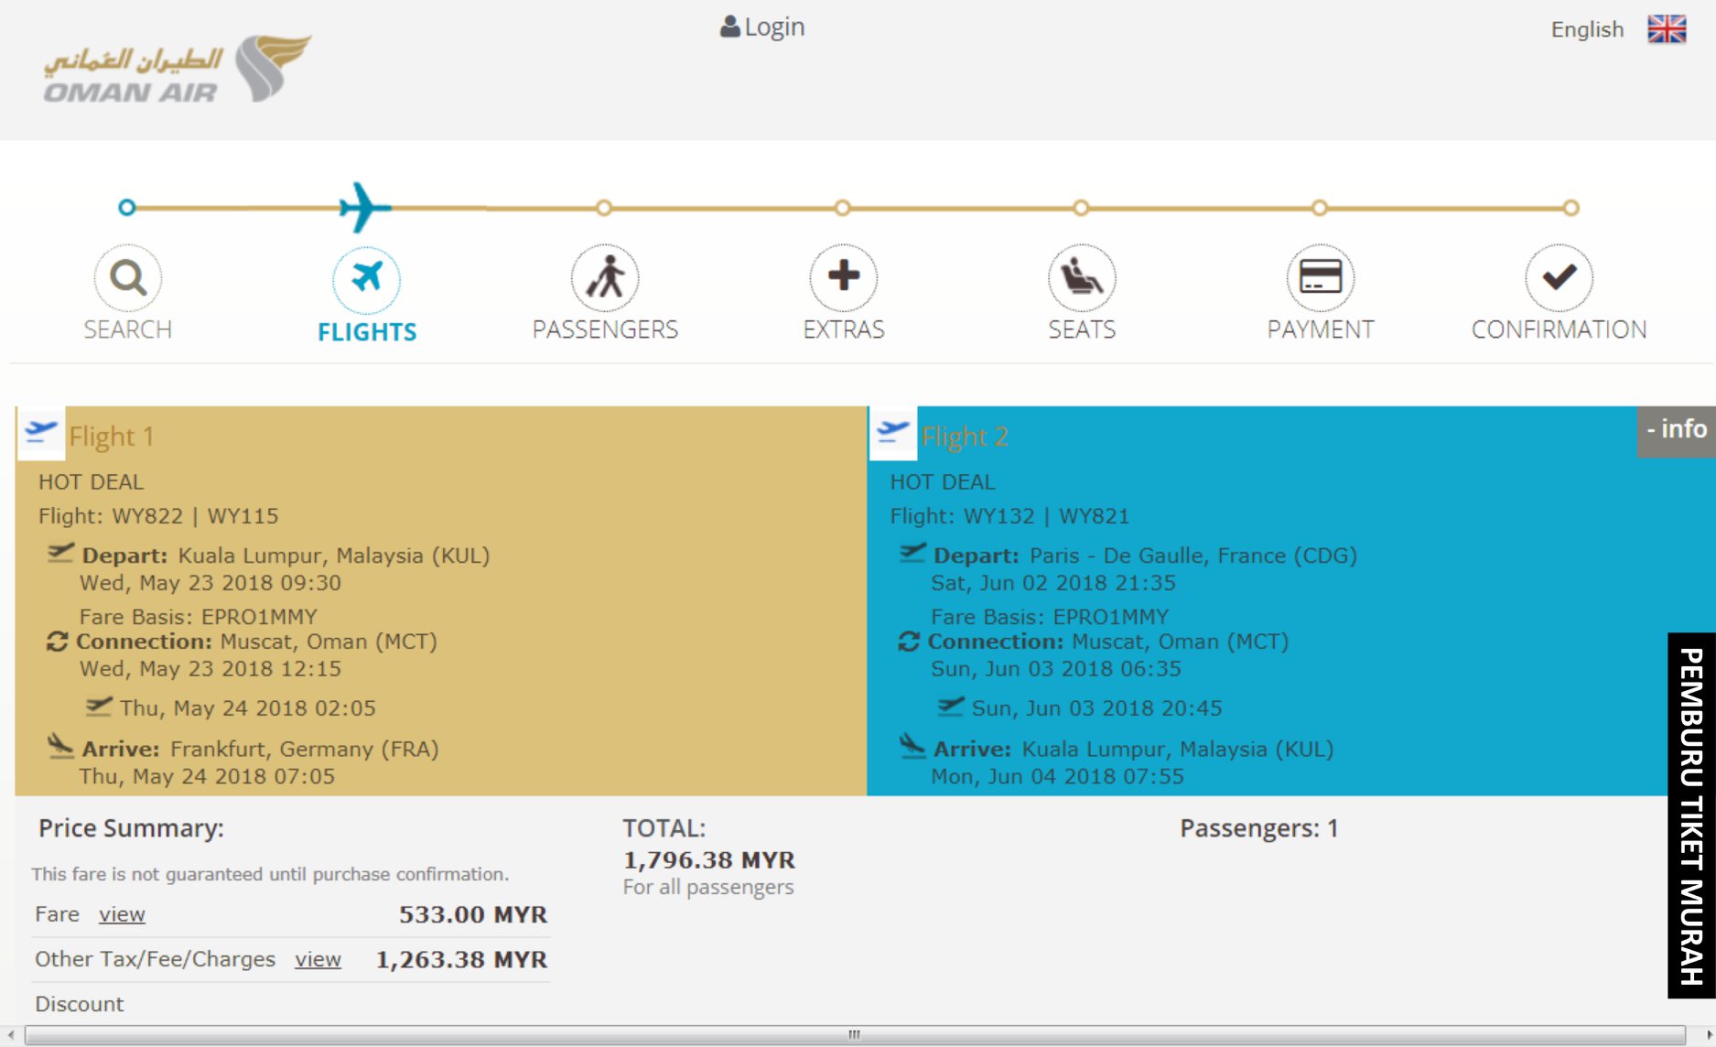The image size is (1716, 1047).
Task: Click the Flight 2 Connection refresh icon
Action: click(x=909, y=642)
